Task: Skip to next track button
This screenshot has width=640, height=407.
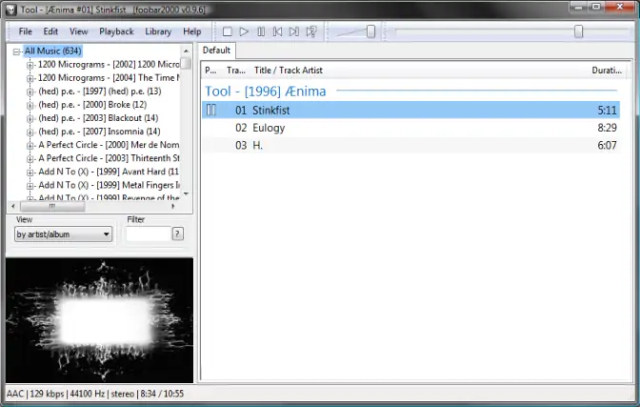Action: [294, 31]
